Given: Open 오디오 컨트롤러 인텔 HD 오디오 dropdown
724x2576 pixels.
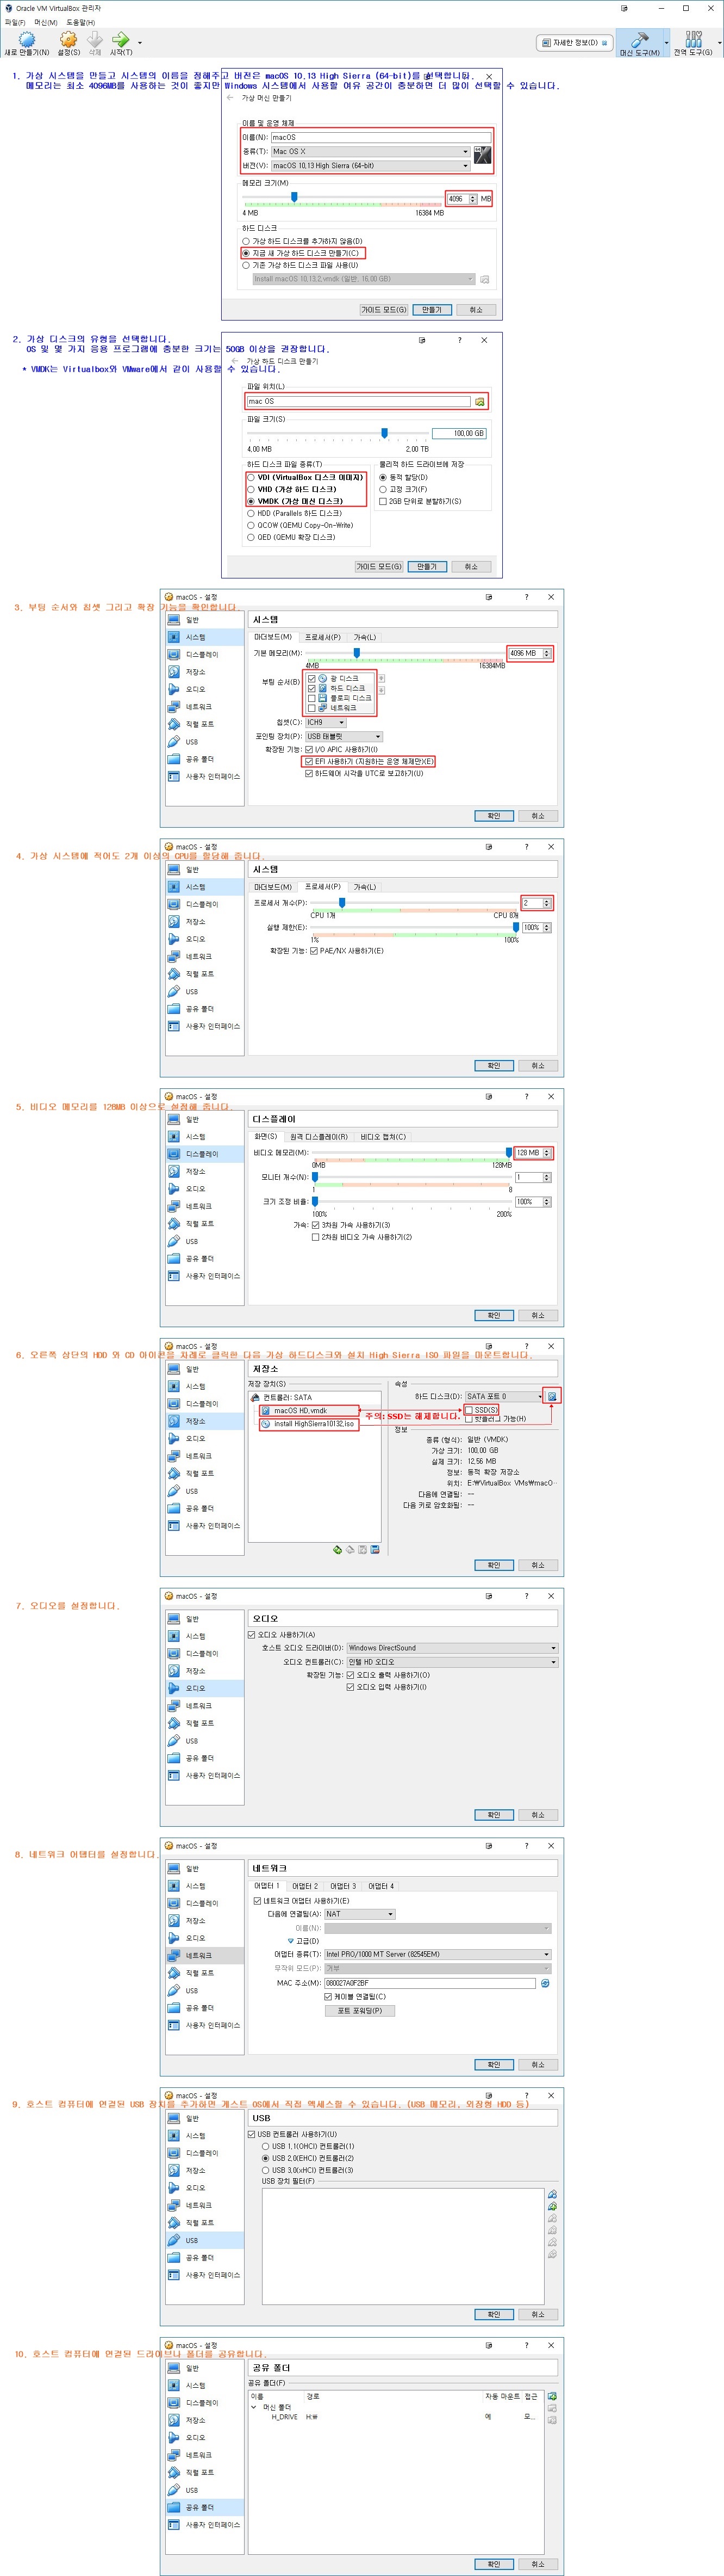Looking at the screenshot, I should tap(451, 1662).
